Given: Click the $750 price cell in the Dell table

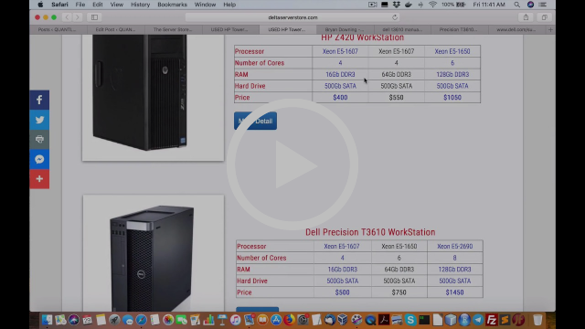Looking at the screenshot, I should click(399, 292).
